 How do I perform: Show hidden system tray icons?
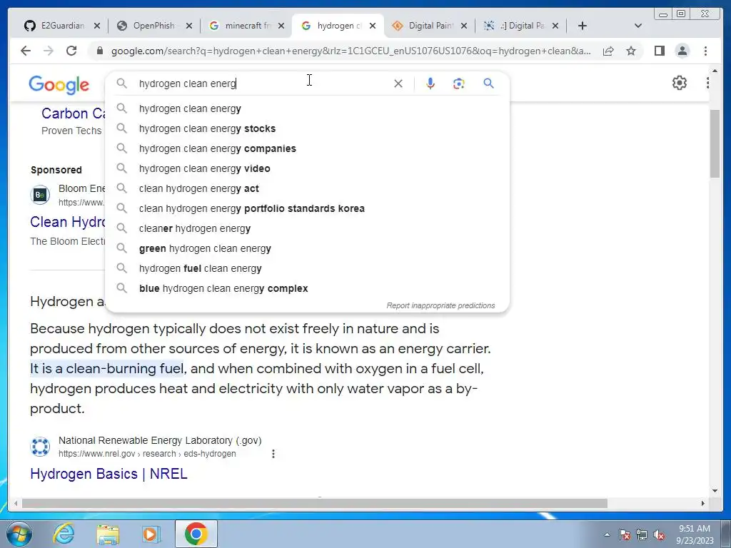coord(607,534)
